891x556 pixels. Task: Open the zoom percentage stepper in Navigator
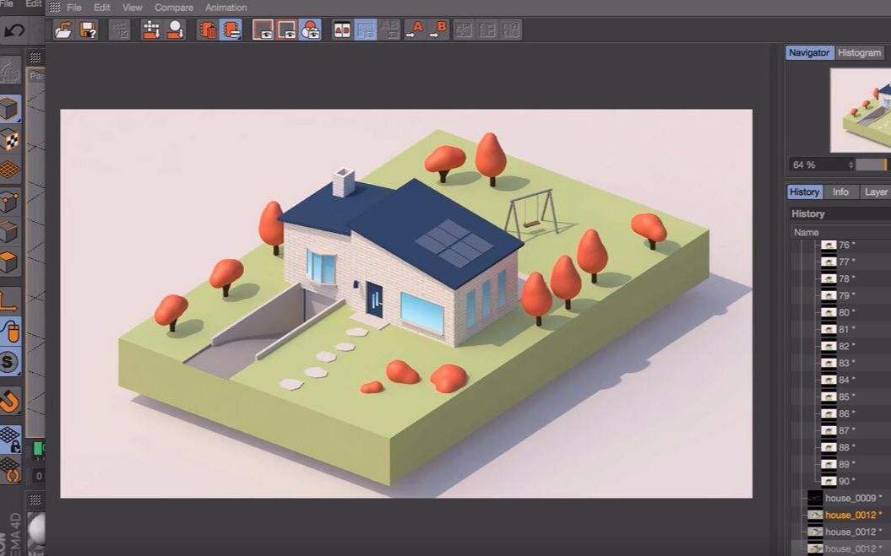pyautogui.click(x=850, y=165)
